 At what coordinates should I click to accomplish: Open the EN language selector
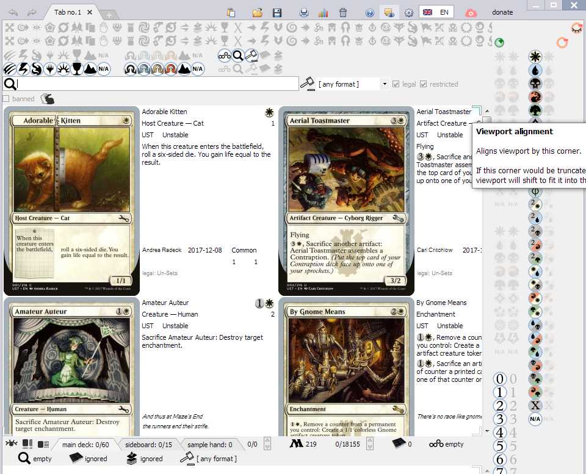coord(436,12)
